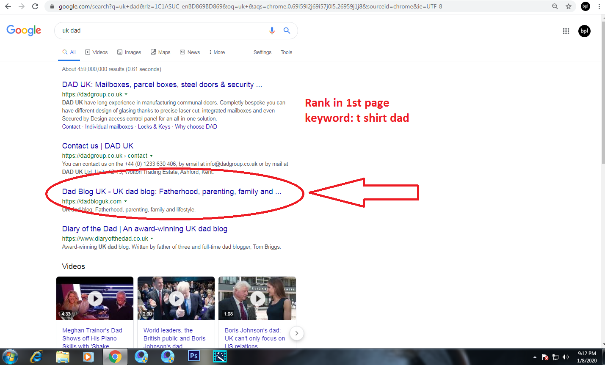Open the Windows Start menu
This screenshot has height=365, width=605.
pyautogui.click(x=10, y=356)
